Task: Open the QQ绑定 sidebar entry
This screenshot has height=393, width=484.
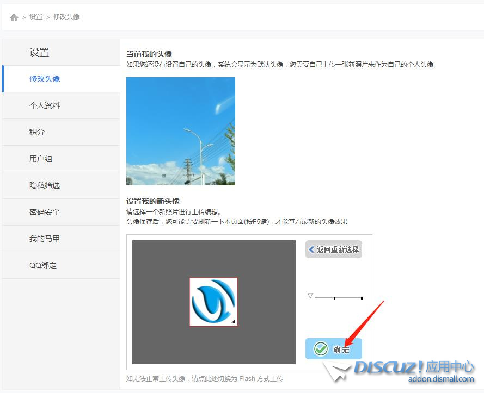Action: pyautogui.click(x=43, y=265)
